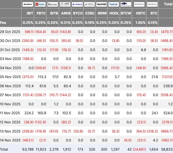Select the Invesco logo
The height and width of the screenshot is (153, 173).
click(x=77, y=4)
